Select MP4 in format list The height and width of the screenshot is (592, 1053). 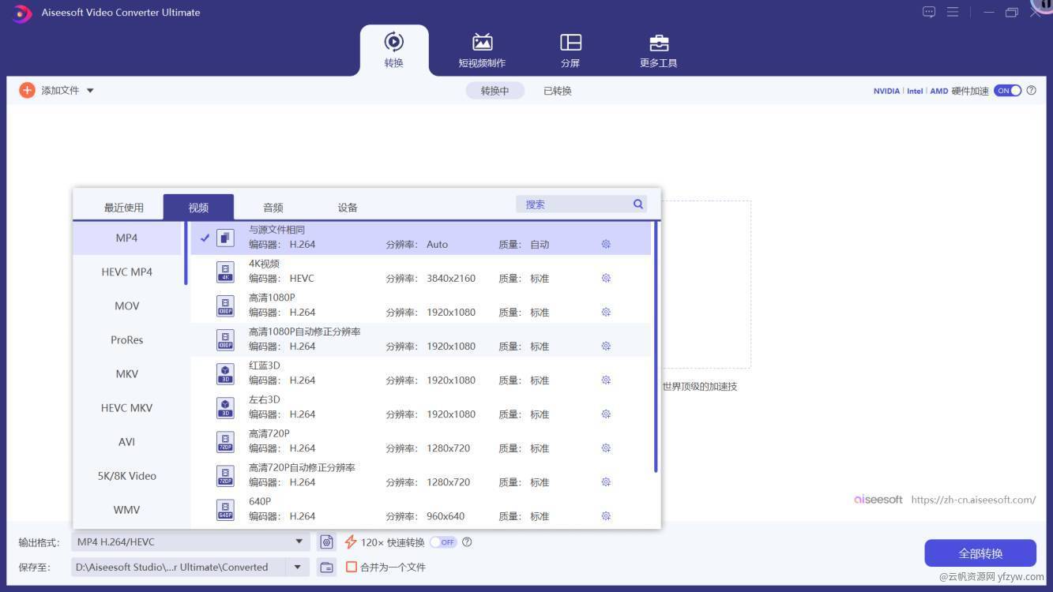click(x=126, y=238)
